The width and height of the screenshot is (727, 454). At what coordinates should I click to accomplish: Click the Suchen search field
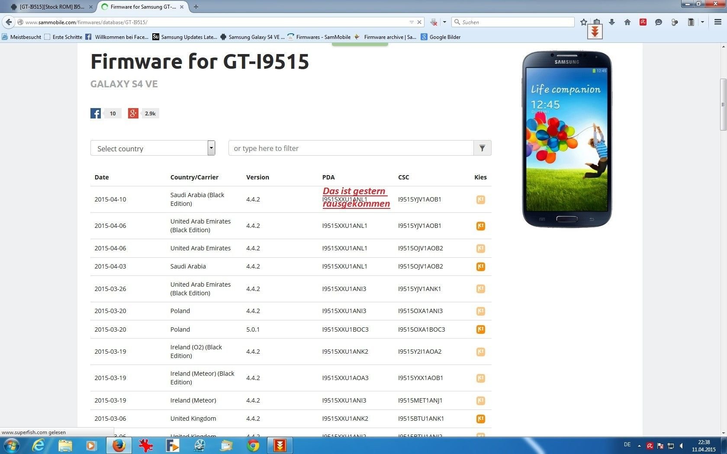(x=513, y=22)
